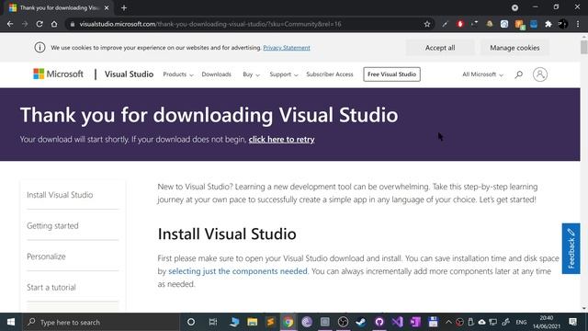Select Personalize in sidebar
The height and width of the screenshot is (331, 588).
click(46, 257)
